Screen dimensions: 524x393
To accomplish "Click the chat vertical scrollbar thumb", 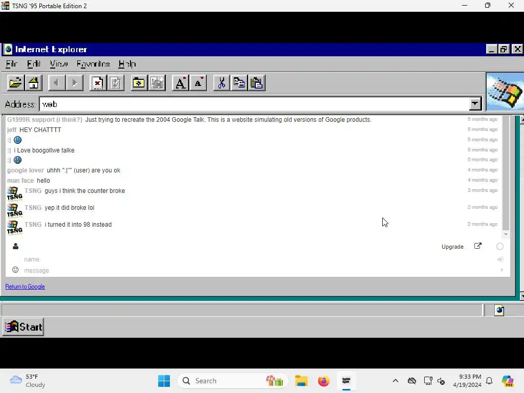I will (506, 173).
